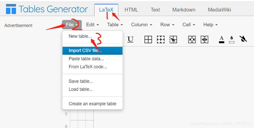Screen dimensions: 254x128
Task: Expand the Edit dropdown menu
Action: point(92,25)
